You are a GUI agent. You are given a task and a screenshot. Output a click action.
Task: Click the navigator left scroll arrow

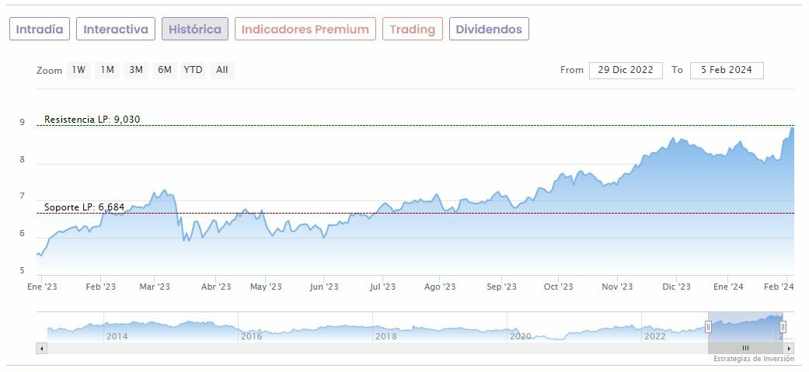click(42, 349)
